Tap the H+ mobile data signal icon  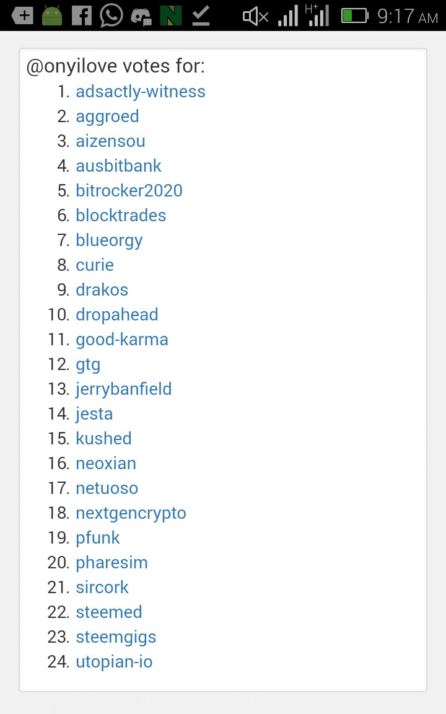318,15
